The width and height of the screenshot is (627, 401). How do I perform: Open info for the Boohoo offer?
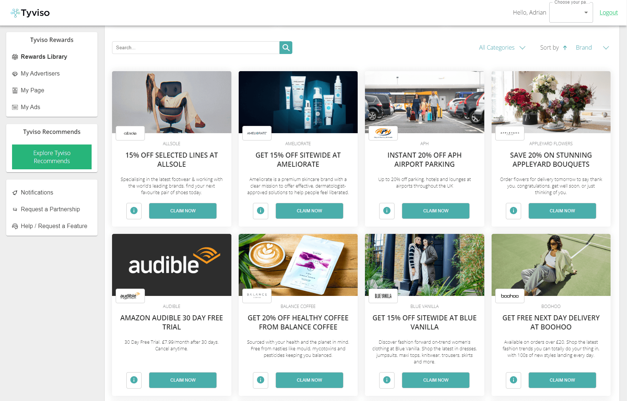(513, 380)
